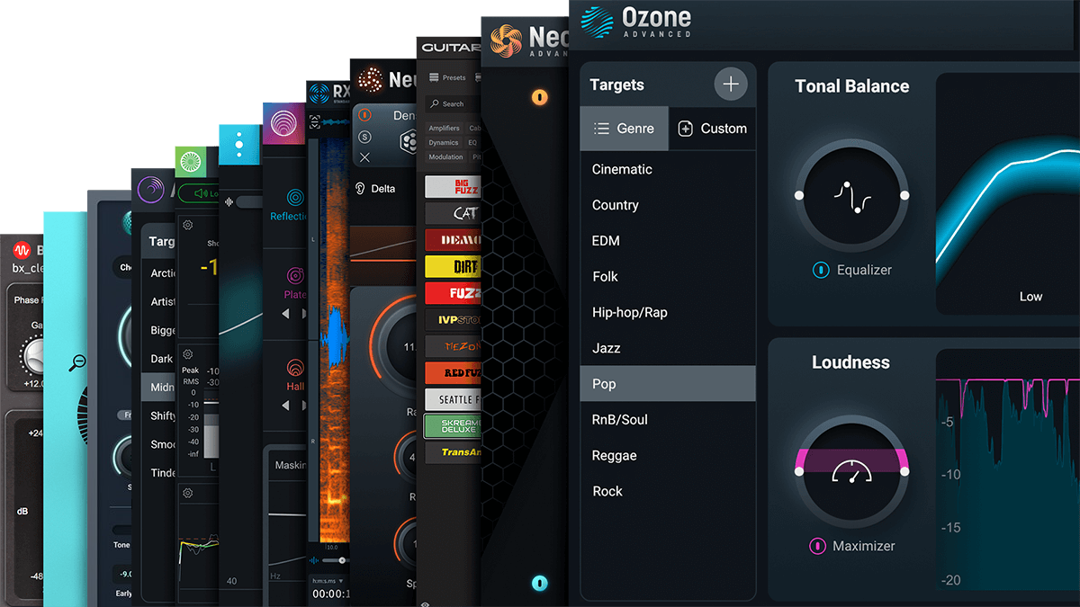Filter by Amplifiers tag in Guitar Rig
The width and height of the screenshot is (1080, 607).
pyautogui.click(x=445, y=129)
